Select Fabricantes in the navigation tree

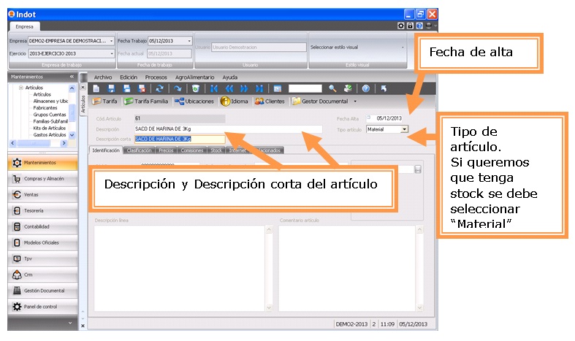tap(46, 107)
